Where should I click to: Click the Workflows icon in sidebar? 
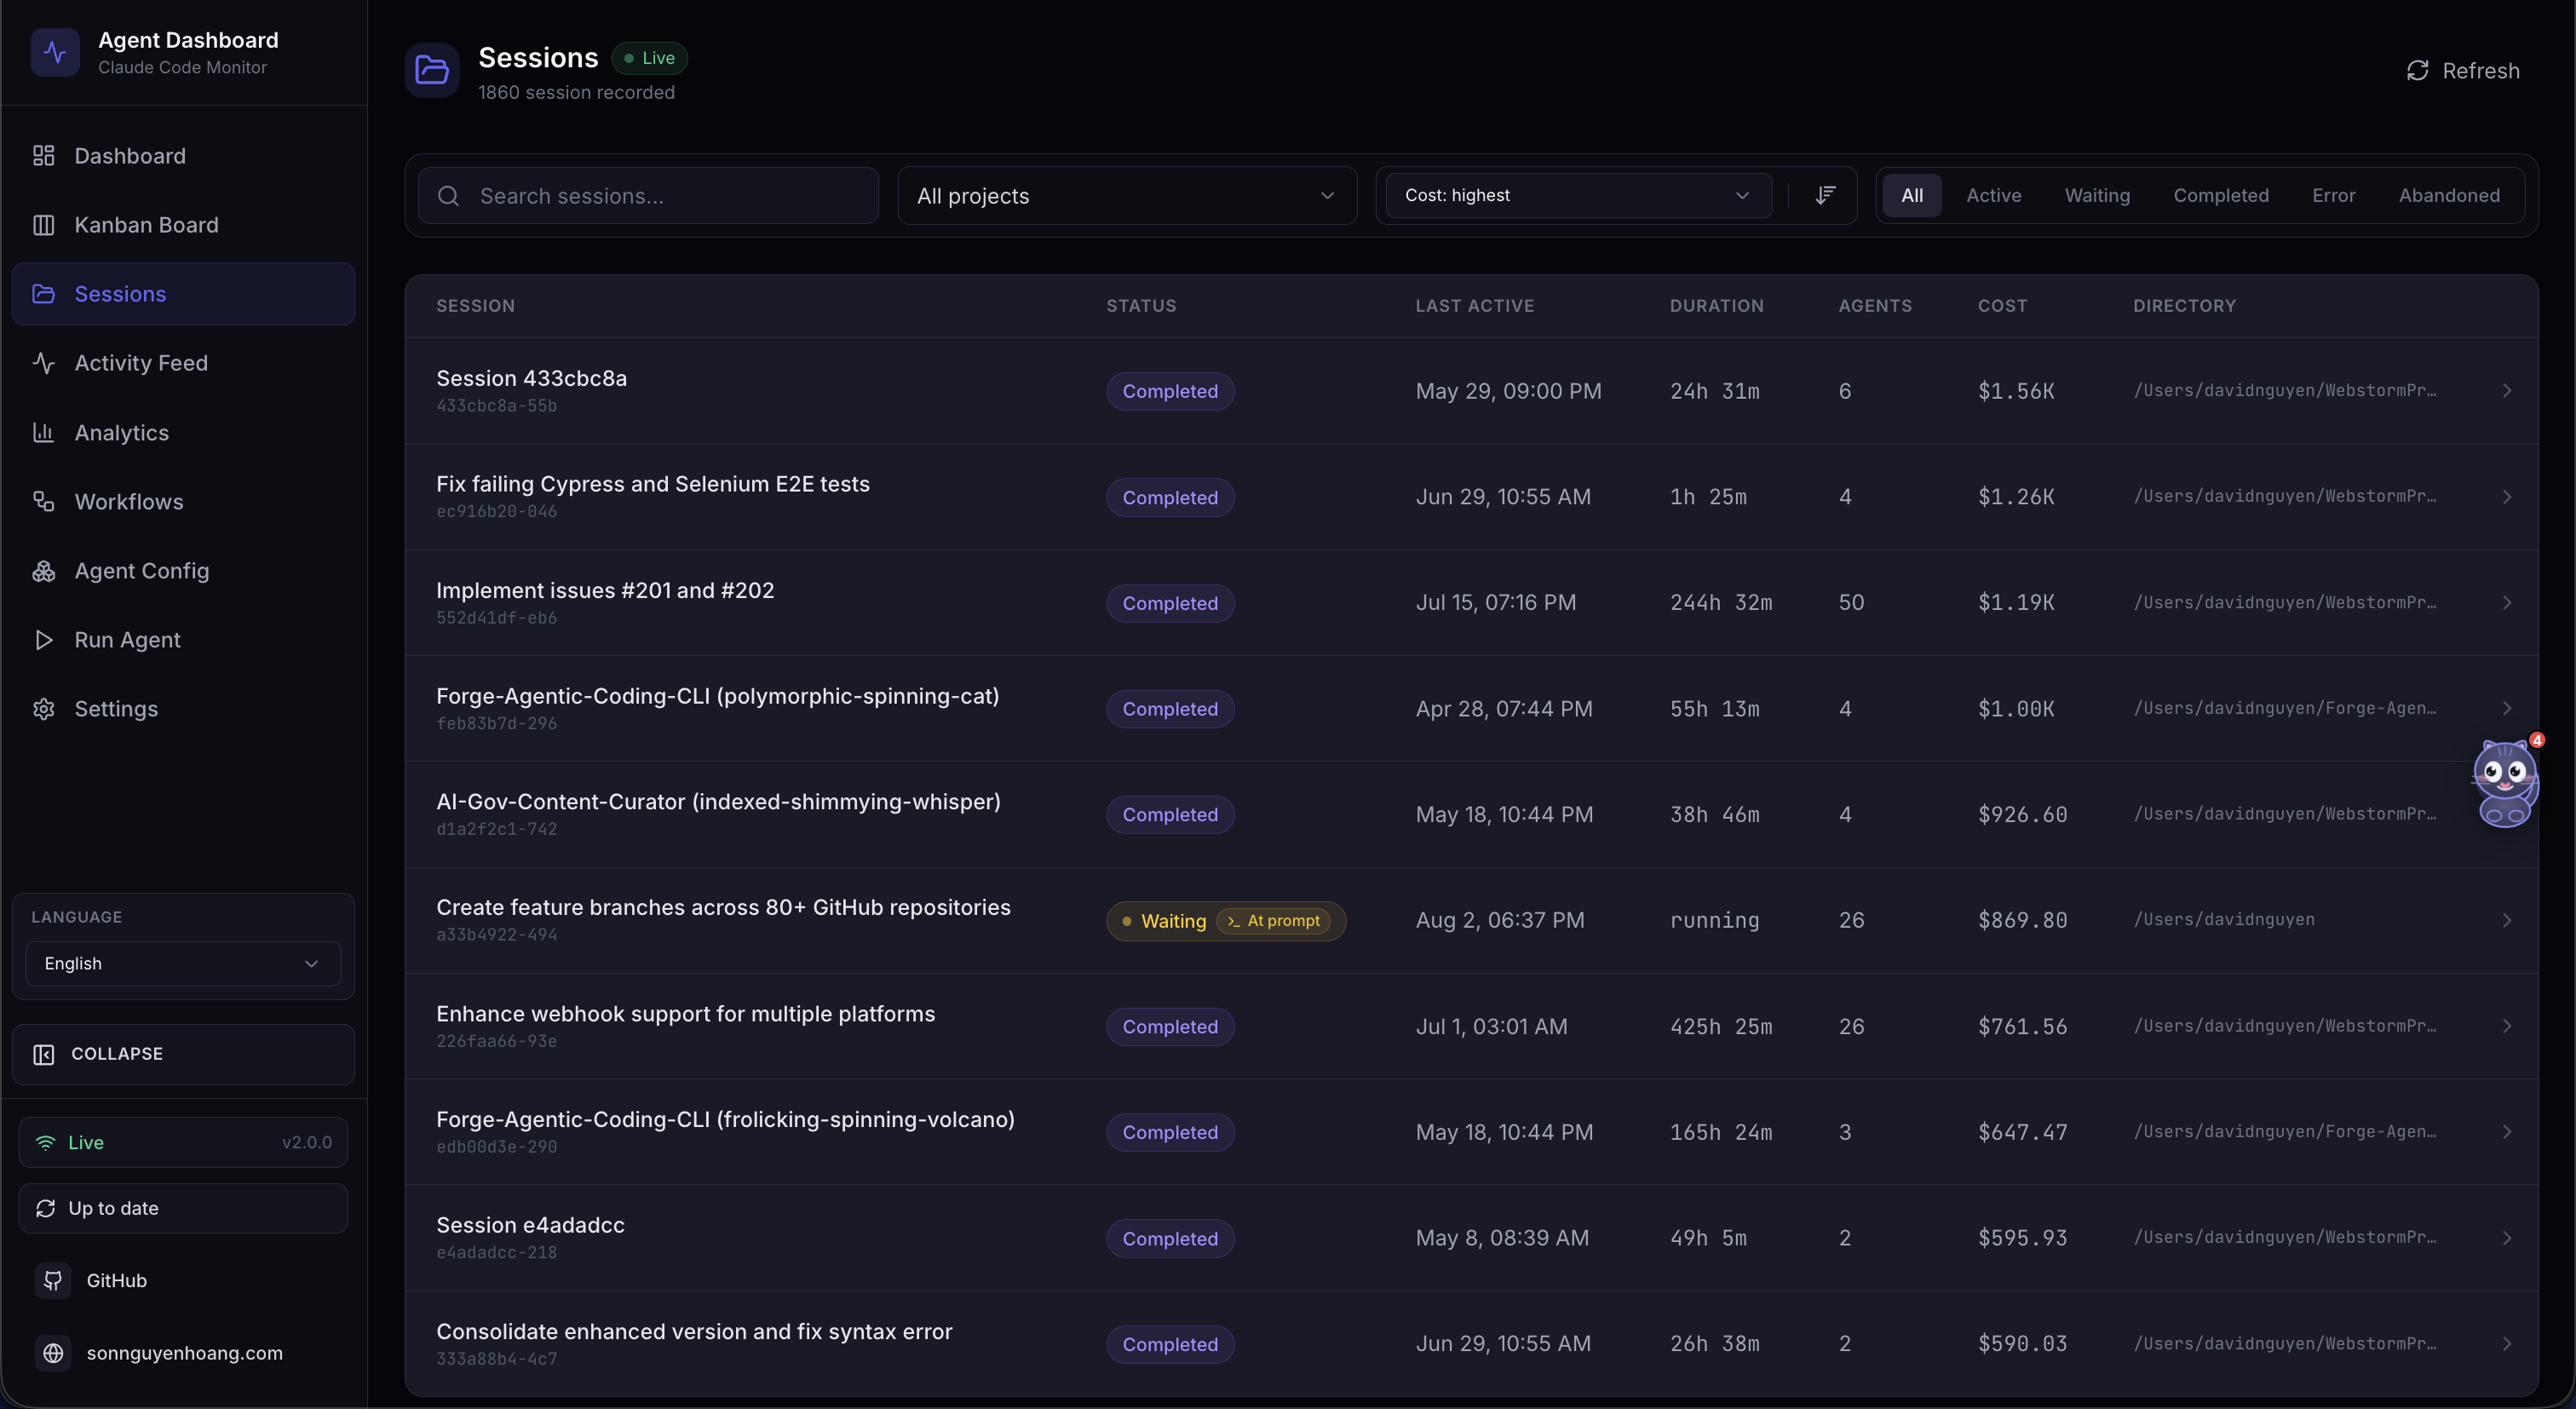pyautogui.click(x=43, y=502)
